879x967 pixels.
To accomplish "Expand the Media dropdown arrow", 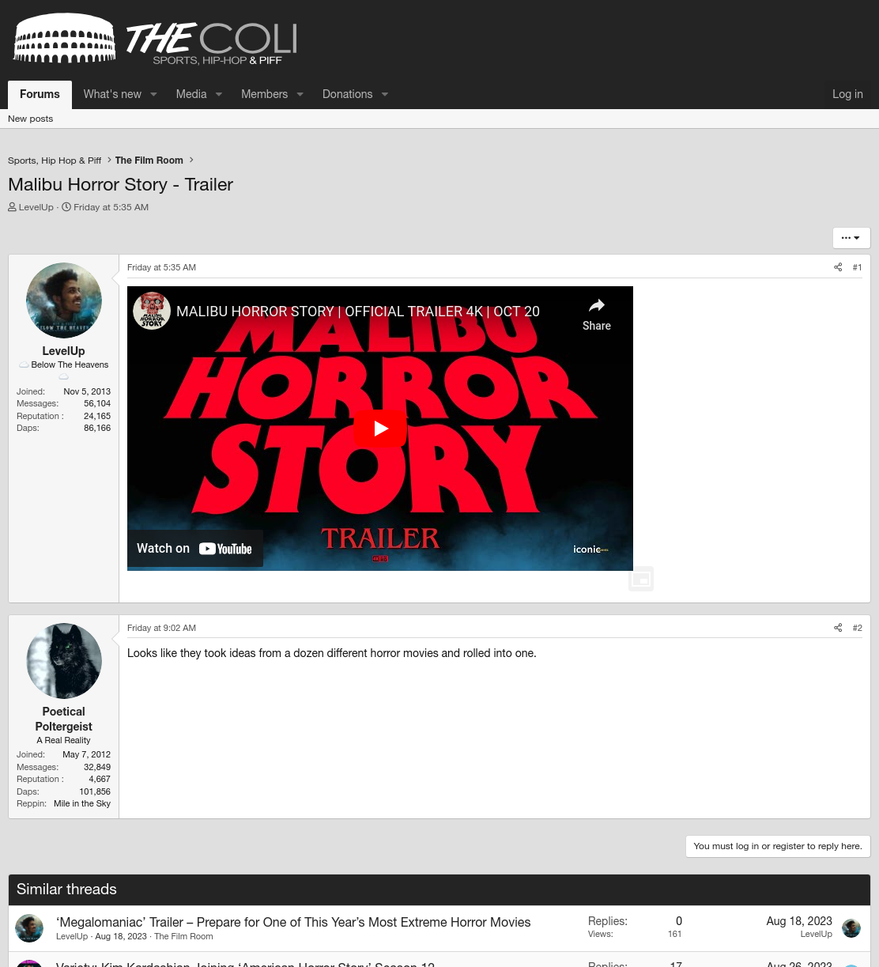I will [219, 94].
